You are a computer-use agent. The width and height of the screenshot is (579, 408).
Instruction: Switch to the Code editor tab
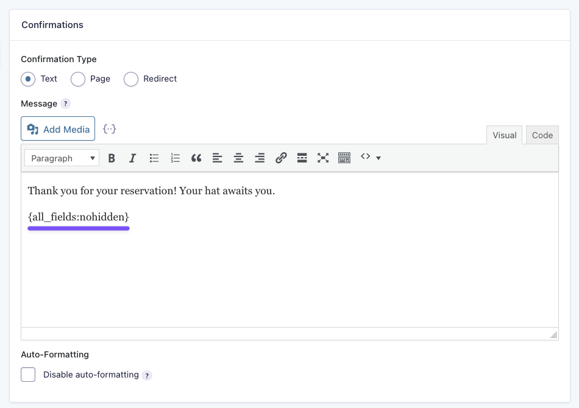542,135
